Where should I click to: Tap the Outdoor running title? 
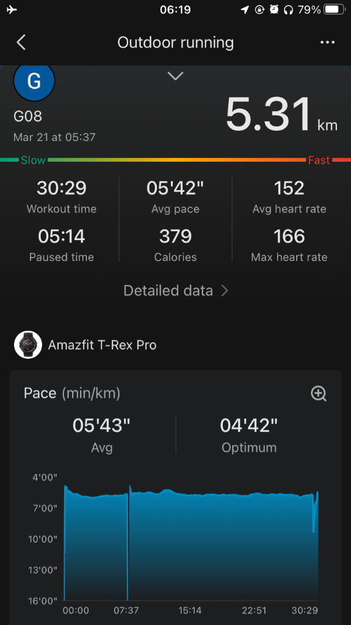pos(176,43)
